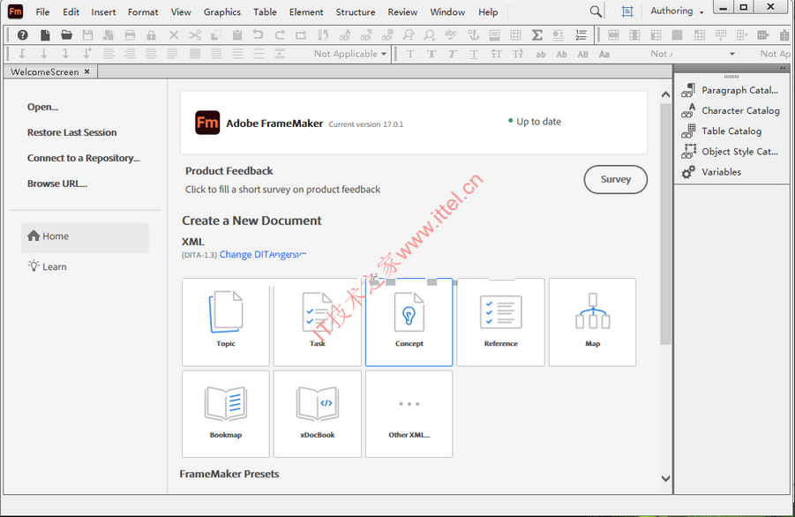This screenshot has width=795, height=517.
Task: Open Character Catalog panel
Action: pos(731,110)
